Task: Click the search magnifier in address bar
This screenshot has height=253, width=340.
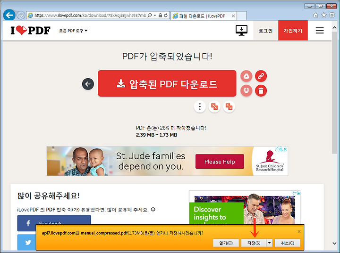Action: [x=150, y=16]
